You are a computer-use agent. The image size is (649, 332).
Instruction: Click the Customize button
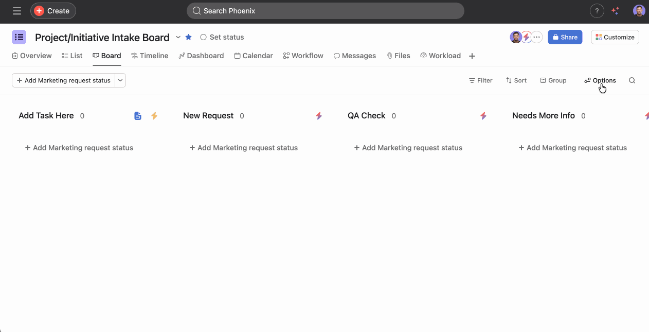click(615, 37)
